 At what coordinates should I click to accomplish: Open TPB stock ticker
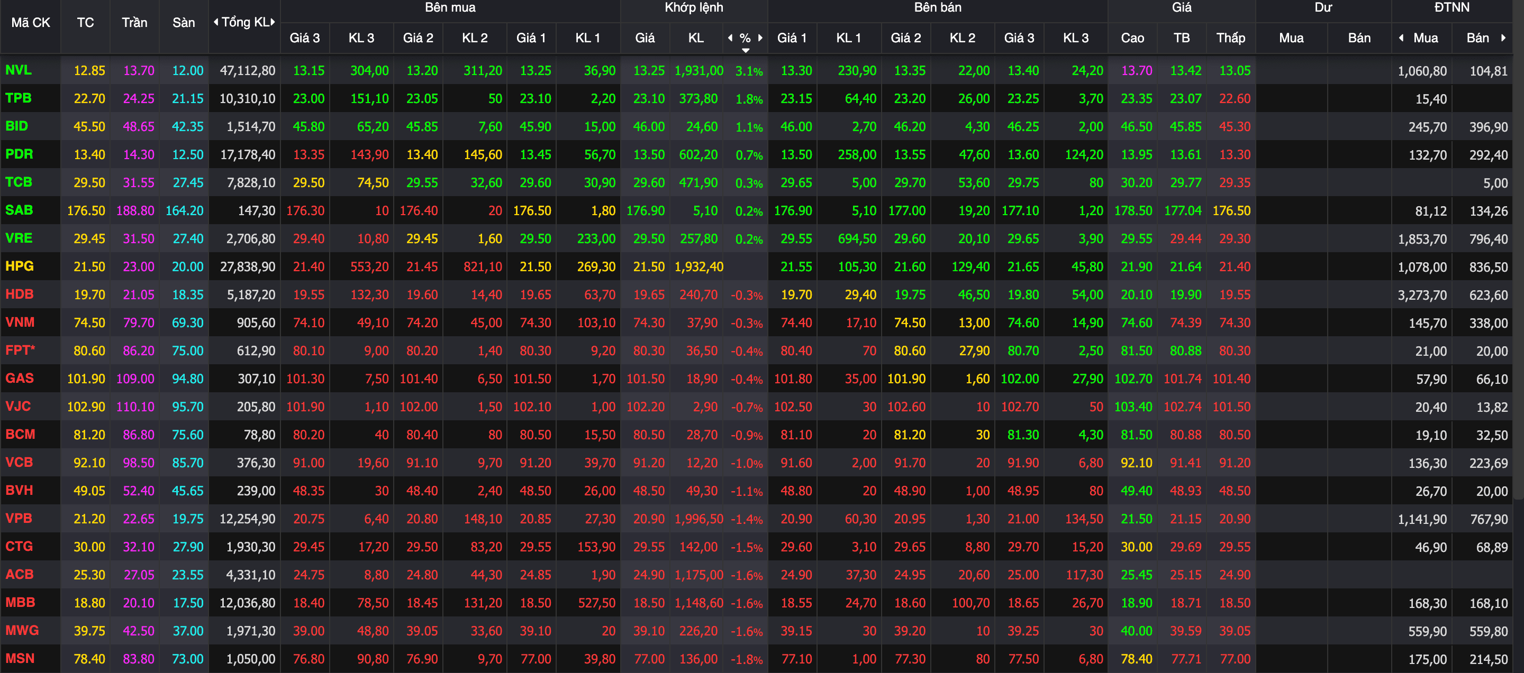pos(19,98)
